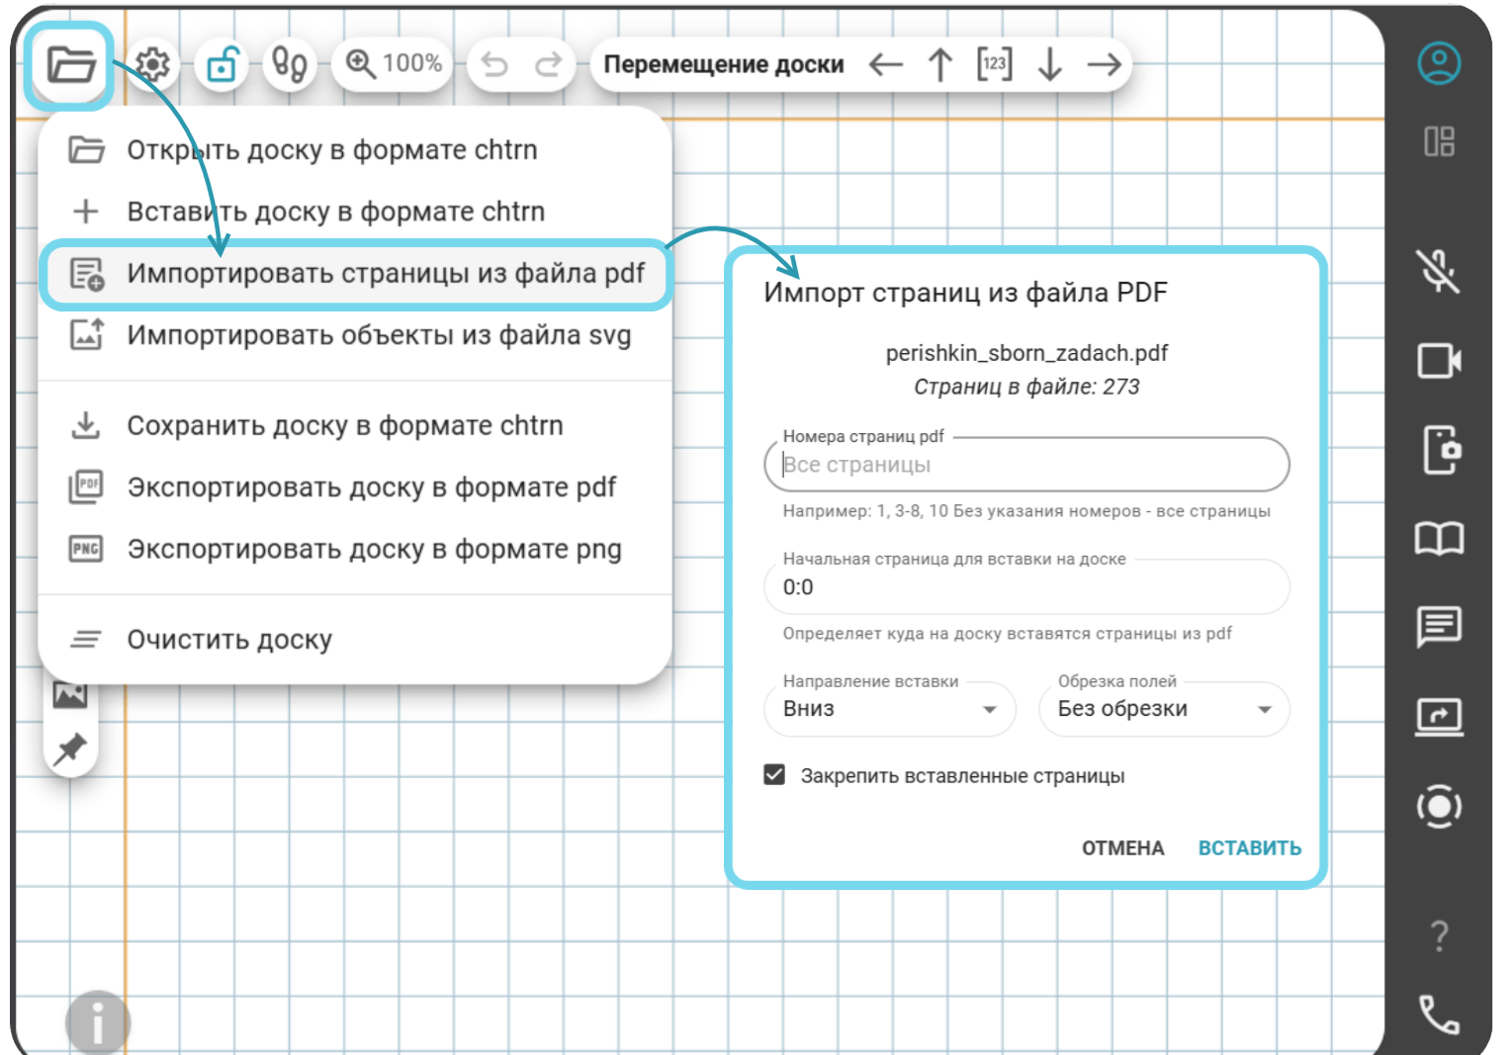Image resolution: width=1512 pixels, height=1055 pixels.
Task: Toggle the video camera
Action: 1439,361
